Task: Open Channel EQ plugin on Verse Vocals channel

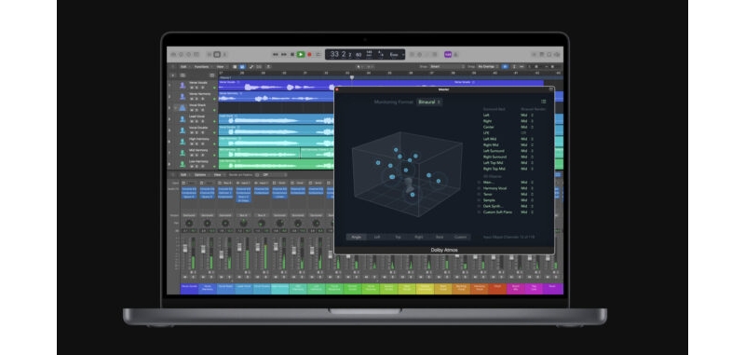Action: (189, 189)
